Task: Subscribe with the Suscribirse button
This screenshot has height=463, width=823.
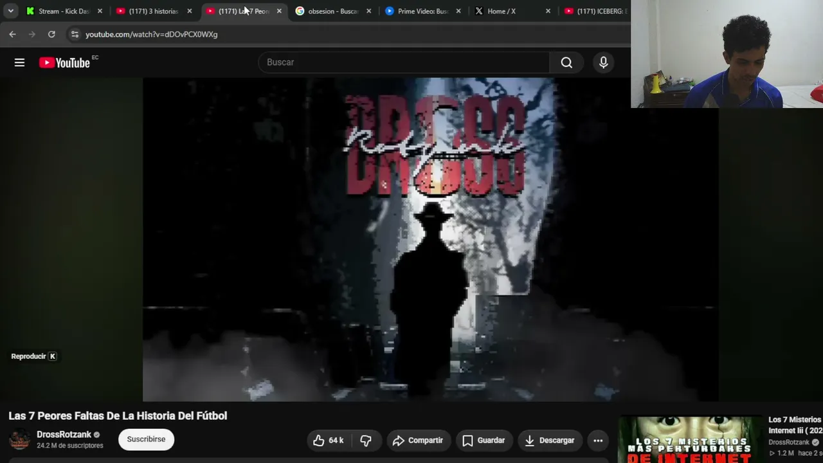Action: point(146,439)
